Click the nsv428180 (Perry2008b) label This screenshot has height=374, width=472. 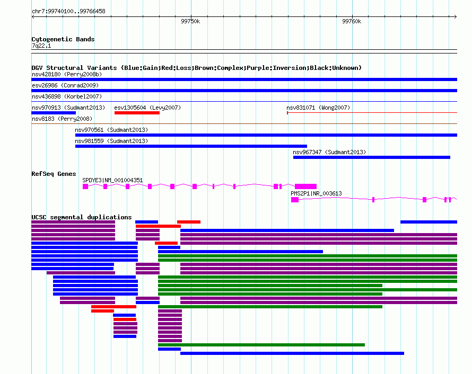[67, 74]
